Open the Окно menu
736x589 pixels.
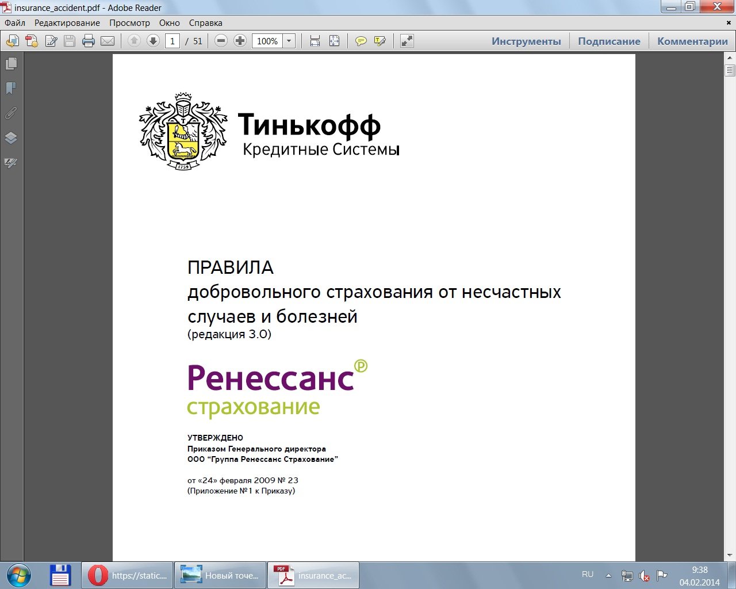170,23
